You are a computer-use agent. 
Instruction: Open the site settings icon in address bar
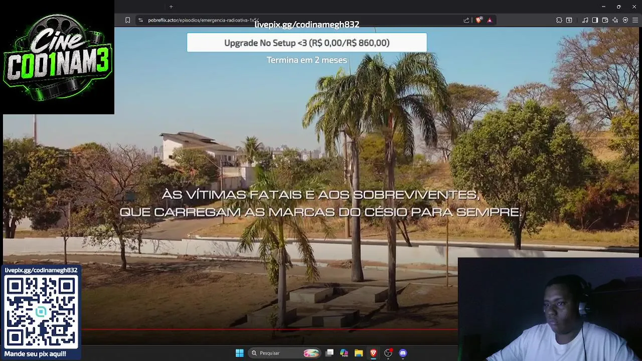point(140,20)
